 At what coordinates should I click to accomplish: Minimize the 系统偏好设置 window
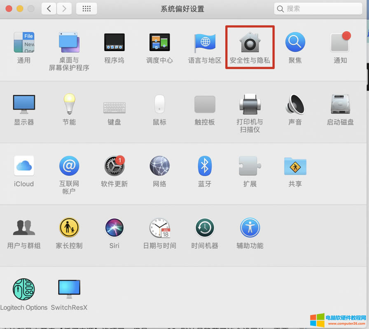tap(20, 9)
